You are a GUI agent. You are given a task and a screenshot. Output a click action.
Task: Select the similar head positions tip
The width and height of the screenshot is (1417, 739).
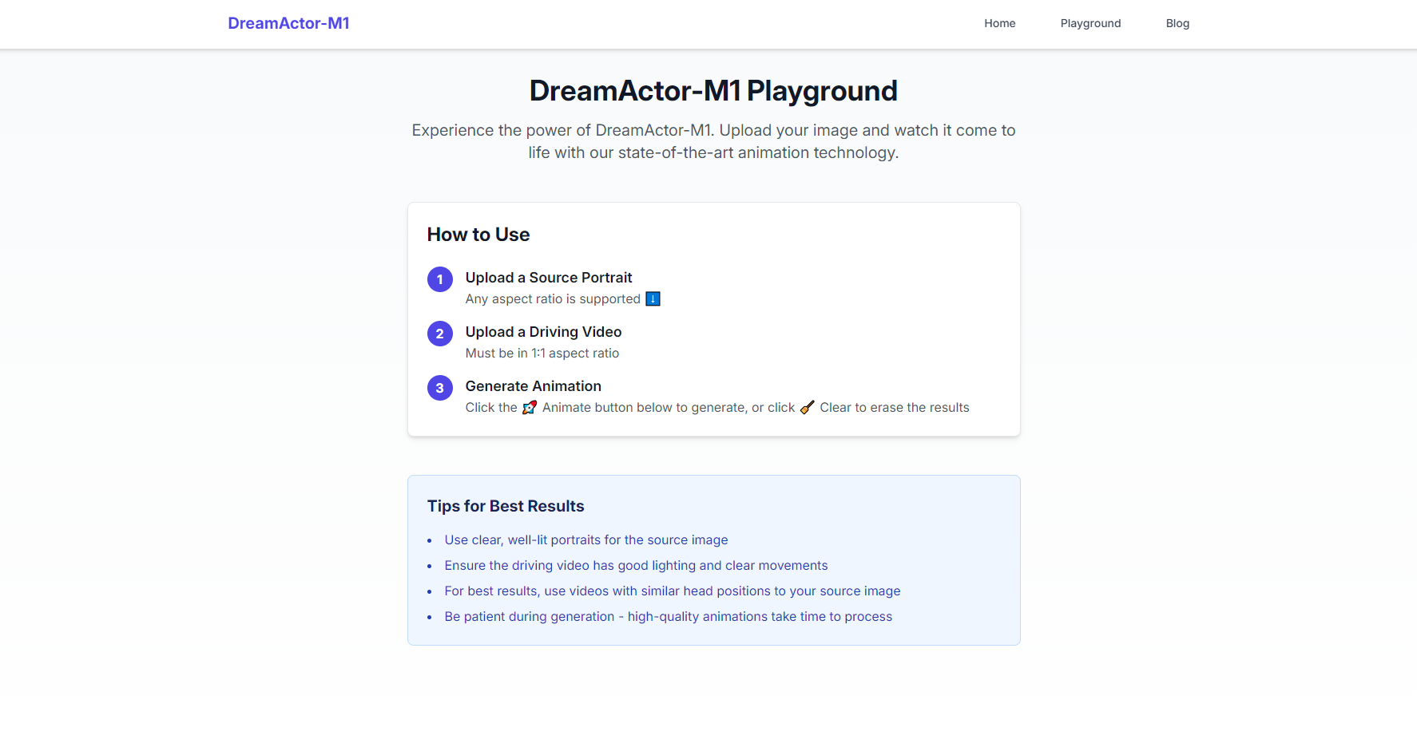coord(672,591)
